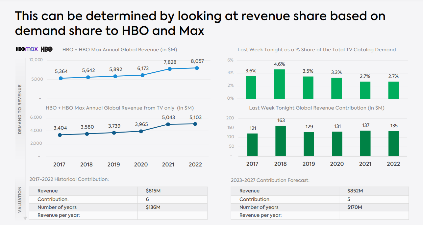This screenshot has width=423, height=225.
Task: Select the "Annual Global Revenue from TV only" chart title
Action: [120, 108]
